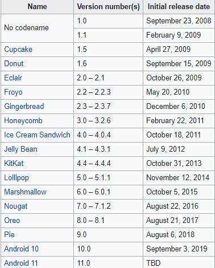Open the Froyo article link
This screenshot has height=268, width=215.
pos(13,92)
